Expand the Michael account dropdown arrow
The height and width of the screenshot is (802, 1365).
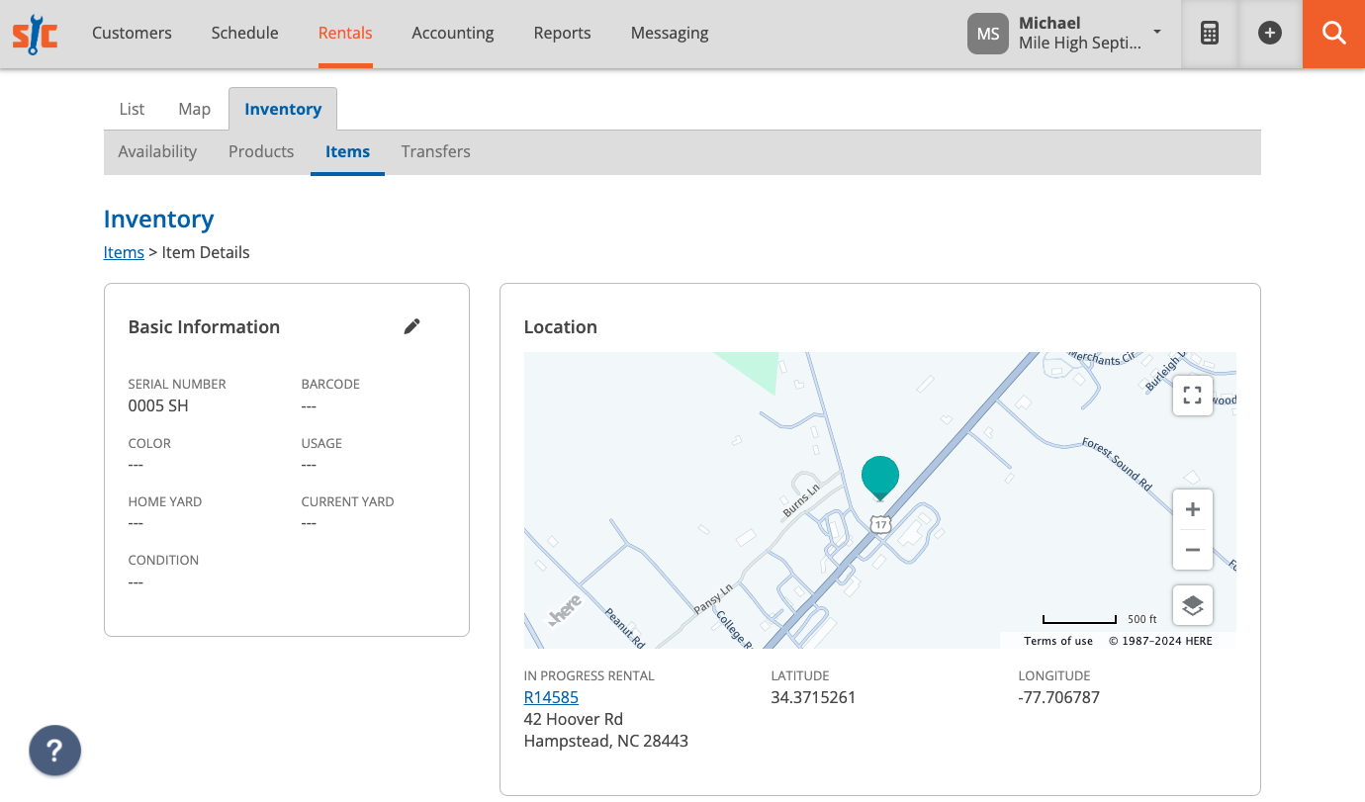pyautogui.click(x=1157, y=32)
